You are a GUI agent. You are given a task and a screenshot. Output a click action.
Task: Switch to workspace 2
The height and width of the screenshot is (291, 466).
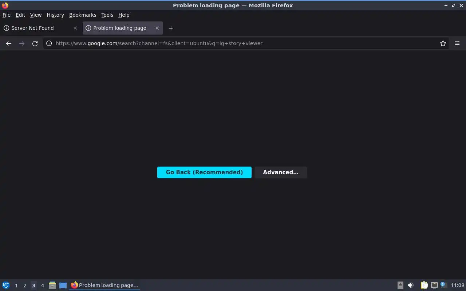pyautogui.click(x=25, y=286)
